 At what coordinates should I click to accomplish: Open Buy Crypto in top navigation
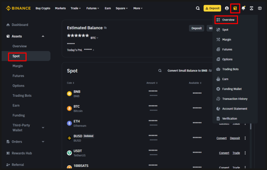pyautogui.click(x=43, y=8)
